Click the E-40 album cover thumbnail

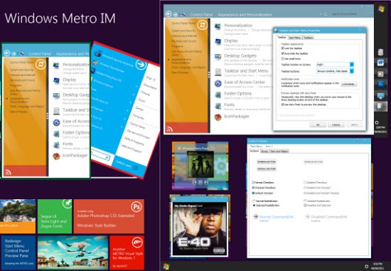click(x=200, y=229)
